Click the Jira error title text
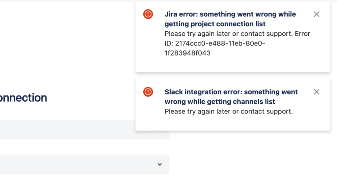Image resolution: width=337 pixels, height=175 pixels. [230, 19]
